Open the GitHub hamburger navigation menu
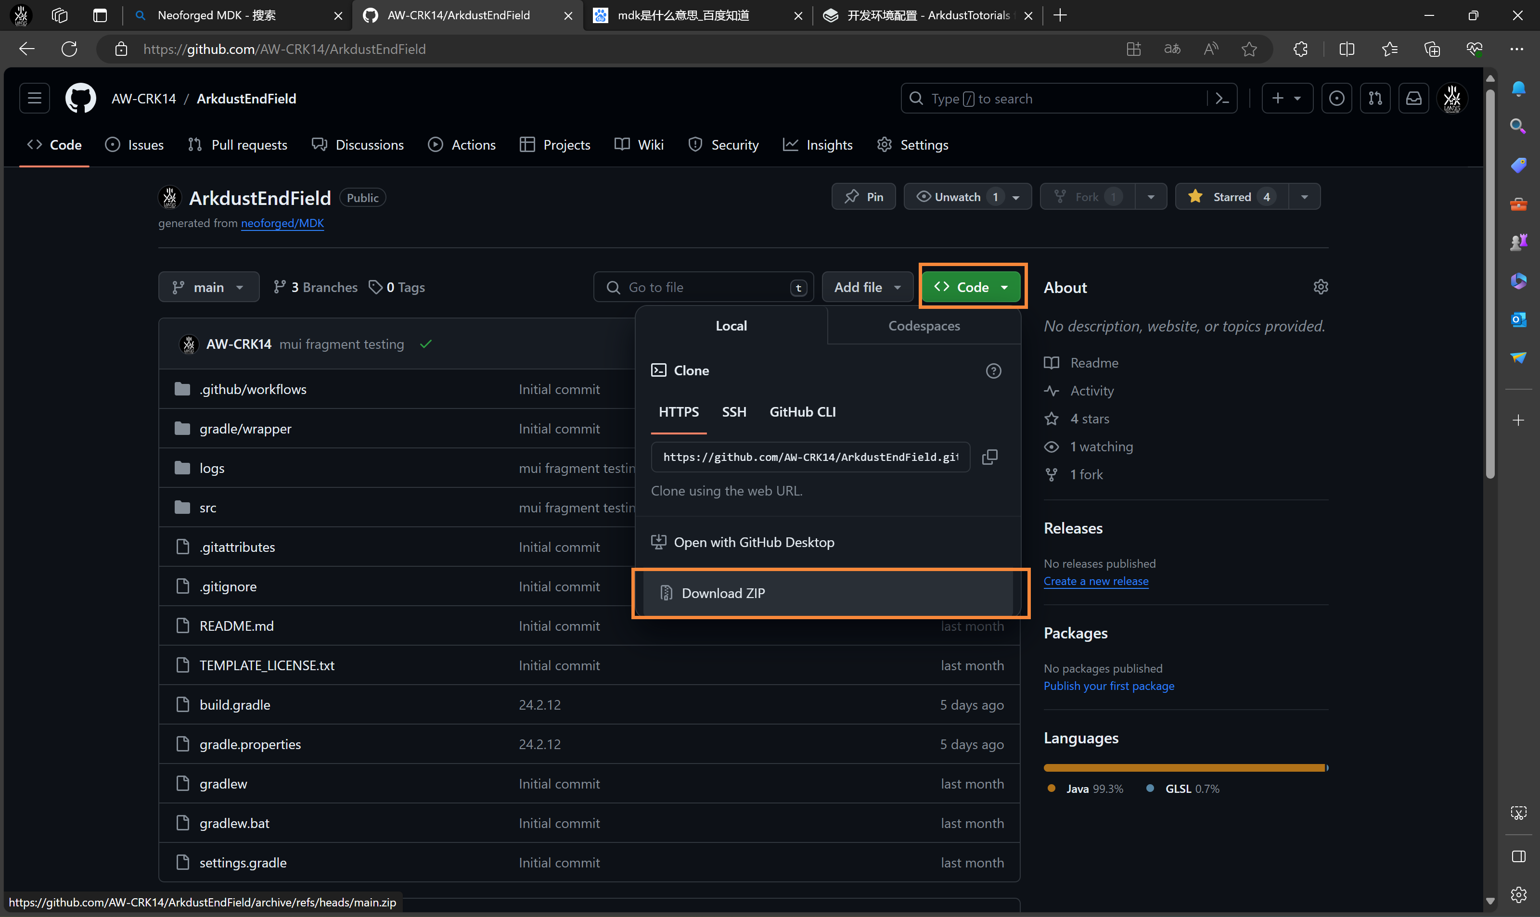The width and height of the screenshot is (1540, 917). (35, 98)
